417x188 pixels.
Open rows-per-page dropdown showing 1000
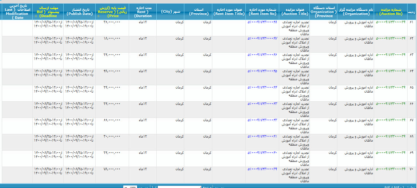(131, 187)
